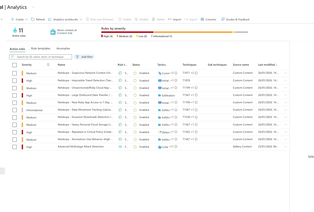Viewport: 314px width, 212px height.
Task: Check the Unsanctioned/Risky Cloud App rule
Action: [14, 88]
